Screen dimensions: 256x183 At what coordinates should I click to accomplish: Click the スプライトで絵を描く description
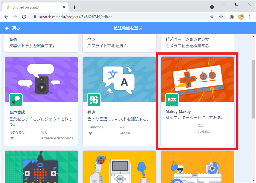pyautogui.click(x=108, y=46)
